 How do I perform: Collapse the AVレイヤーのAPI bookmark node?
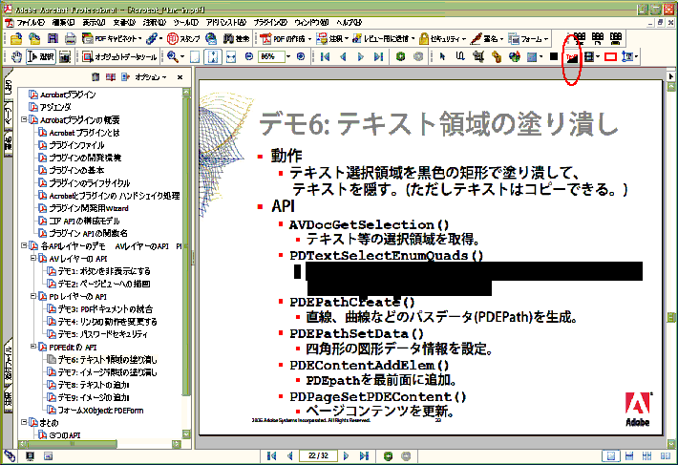click(x=32, y=258)
